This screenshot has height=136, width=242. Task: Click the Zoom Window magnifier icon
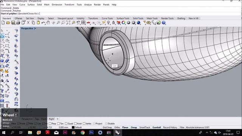pyautogui.click(x=63, y=23)
